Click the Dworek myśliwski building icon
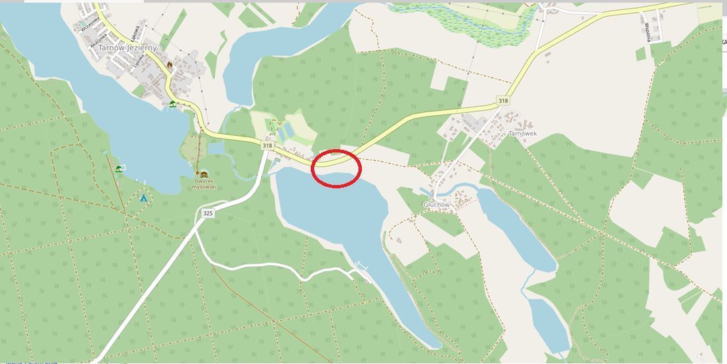 click(x=204, y=174)
